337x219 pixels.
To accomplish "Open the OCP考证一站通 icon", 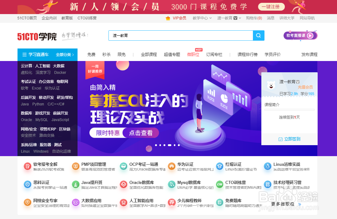I will (x=123, y=166).
